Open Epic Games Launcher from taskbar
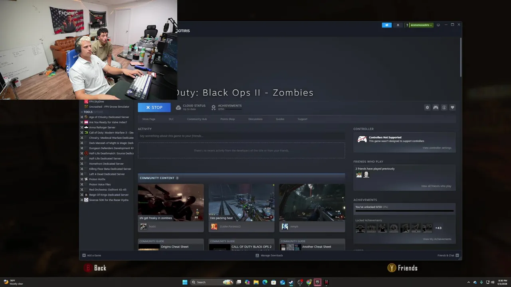Image resolution: width=511 pixels, height=287 pixels. click(317, 282)
